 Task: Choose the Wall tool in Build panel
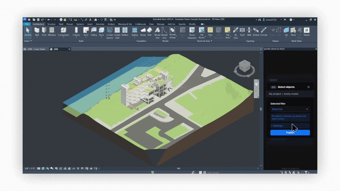coord(37,32)
